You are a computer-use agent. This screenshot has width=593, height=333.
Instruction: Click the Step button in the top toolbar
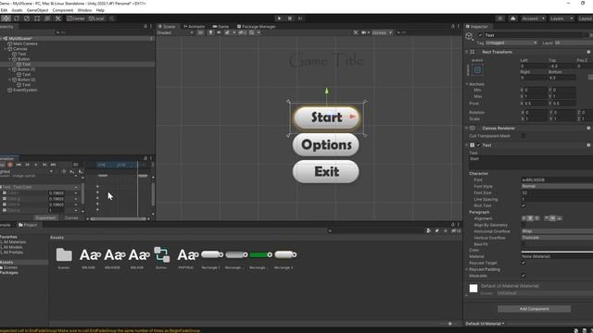[x=300, y=18]
